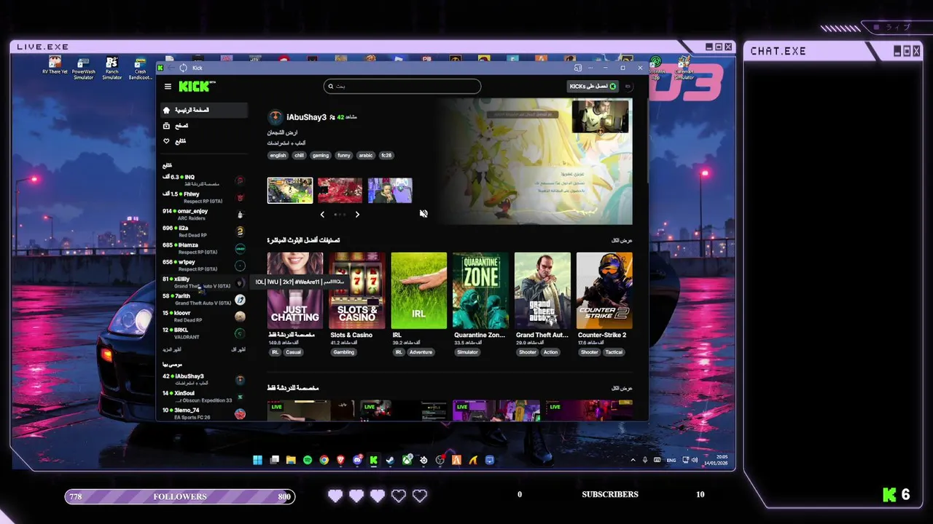933x524 pixels.
Task: Select the english tag
Action: (x=278, y=155)
